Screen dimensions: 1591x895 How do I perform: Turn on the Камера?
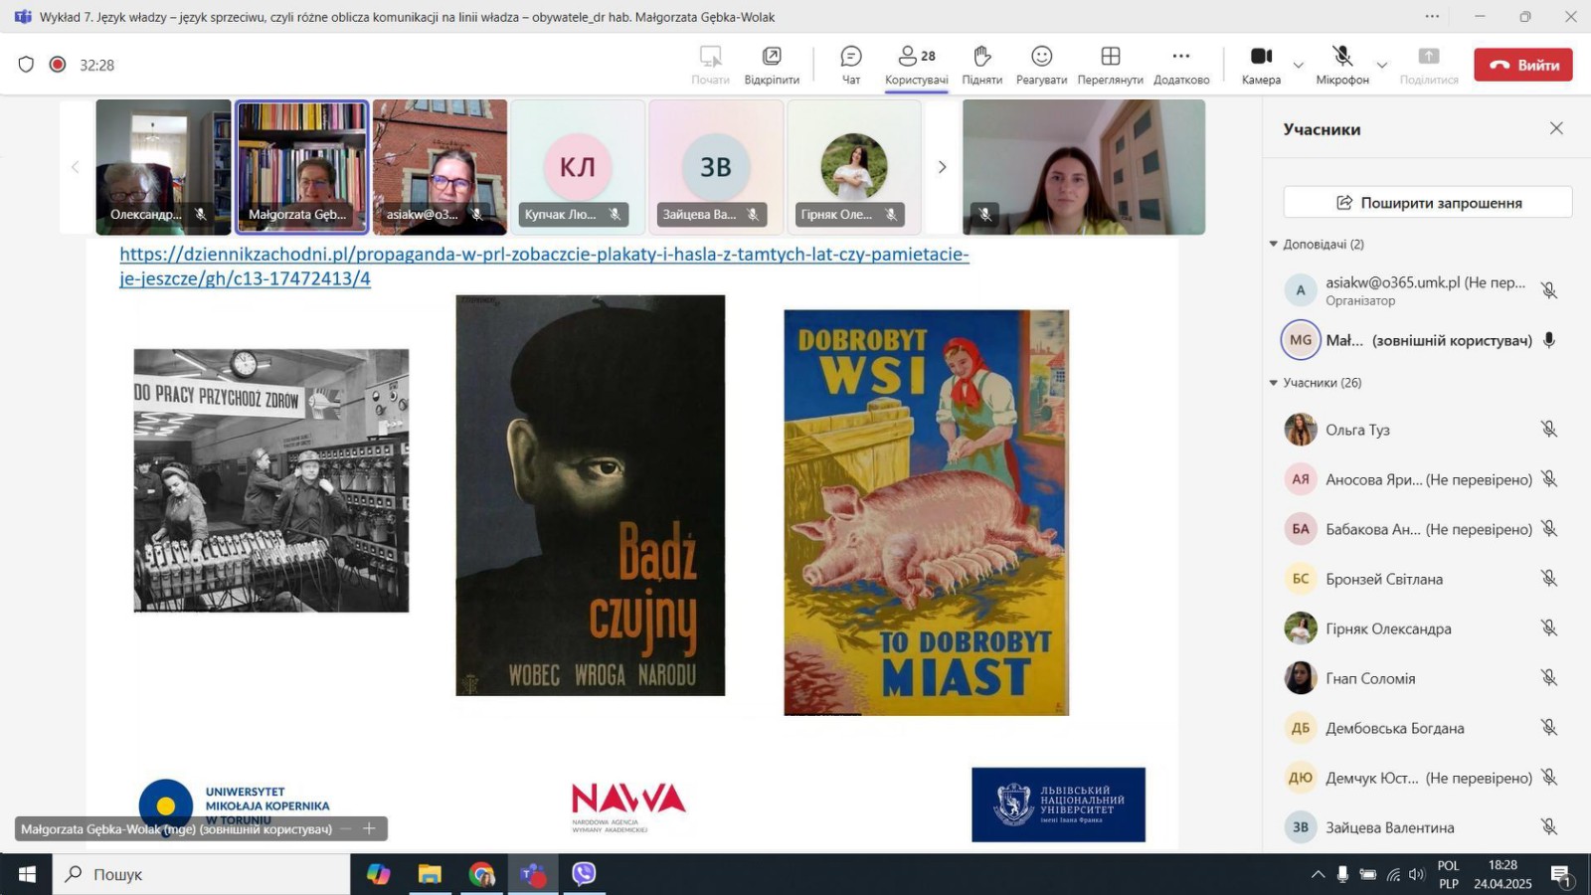(1261, 65)
